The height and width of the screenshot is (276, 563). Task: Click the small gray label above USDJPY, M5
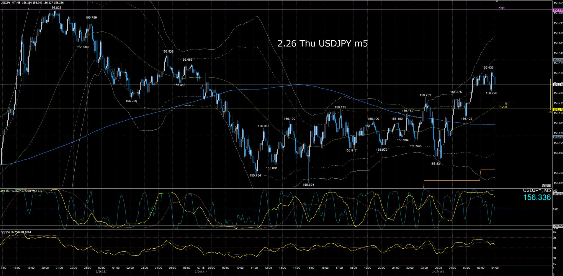tap(546, 186)
